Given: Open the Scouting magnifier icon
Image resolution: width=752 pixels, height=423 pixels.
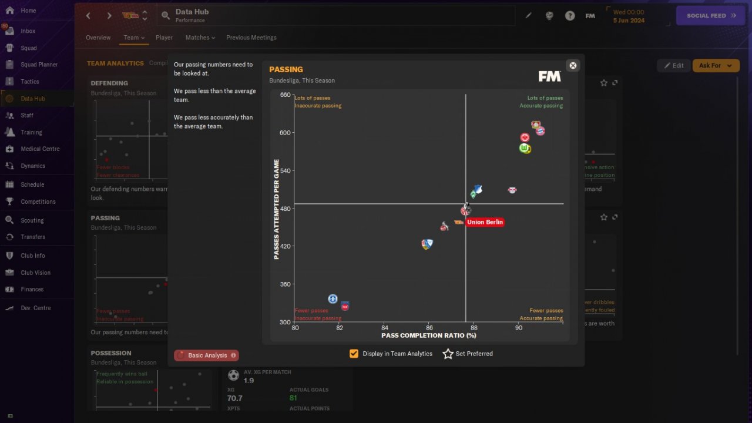Looking at the screenshot, I should click(9, 220).
